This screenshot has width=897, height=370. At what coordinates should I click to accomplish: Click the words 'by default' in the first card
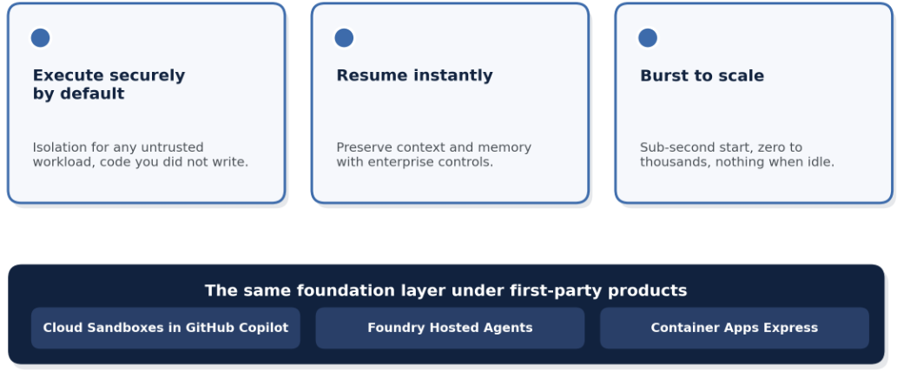point(78,94)
